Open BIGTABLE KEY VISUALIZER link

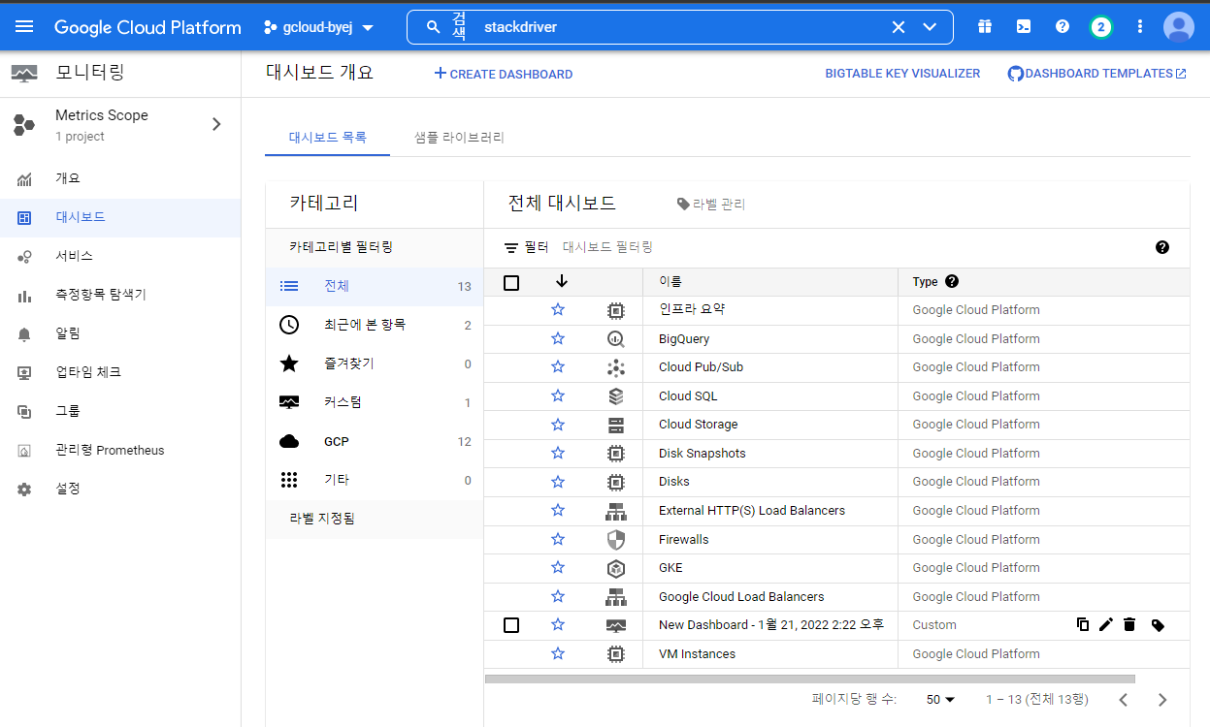pos(902,74)
